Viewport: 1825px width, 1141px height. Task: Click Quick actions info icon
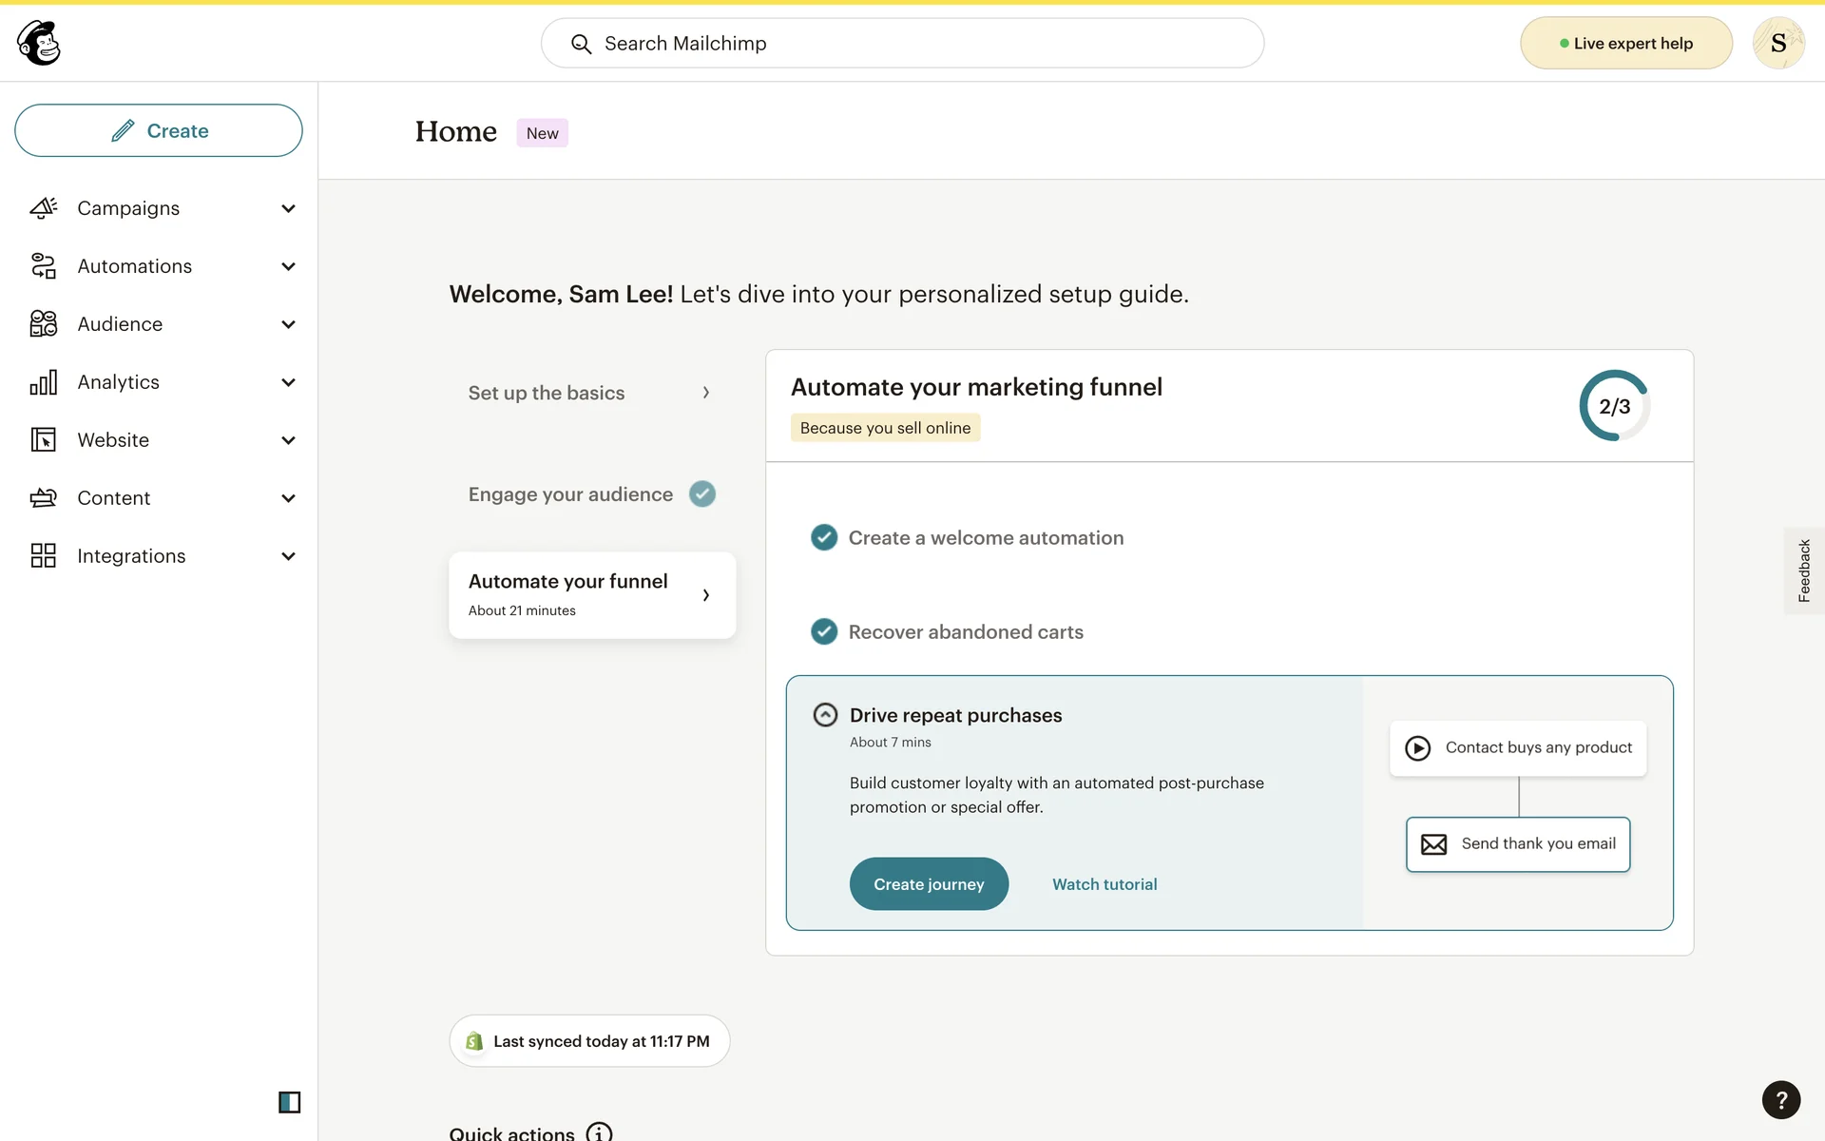pos(599,1132)
